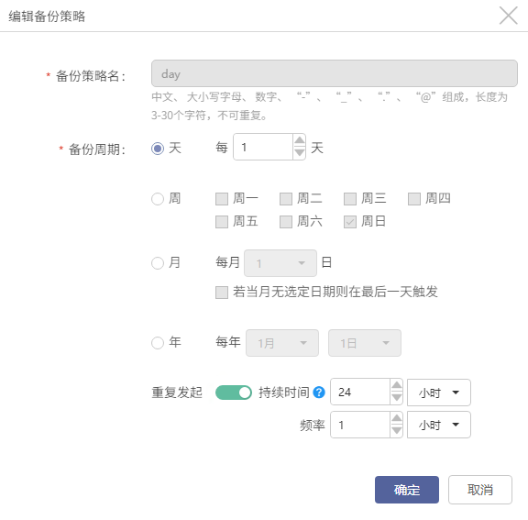Screen dimensions: 528x520
Task: Decrease duration value using down arrow
Action: (x=396, y=398)
